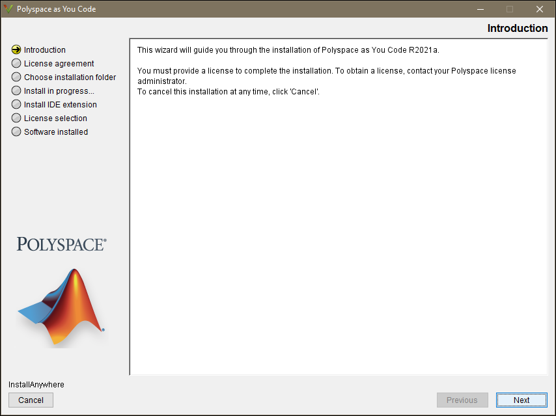Select the Introduction step arrow indicator
The width and height of the screenshot is (556, 416).
point(15,49)
